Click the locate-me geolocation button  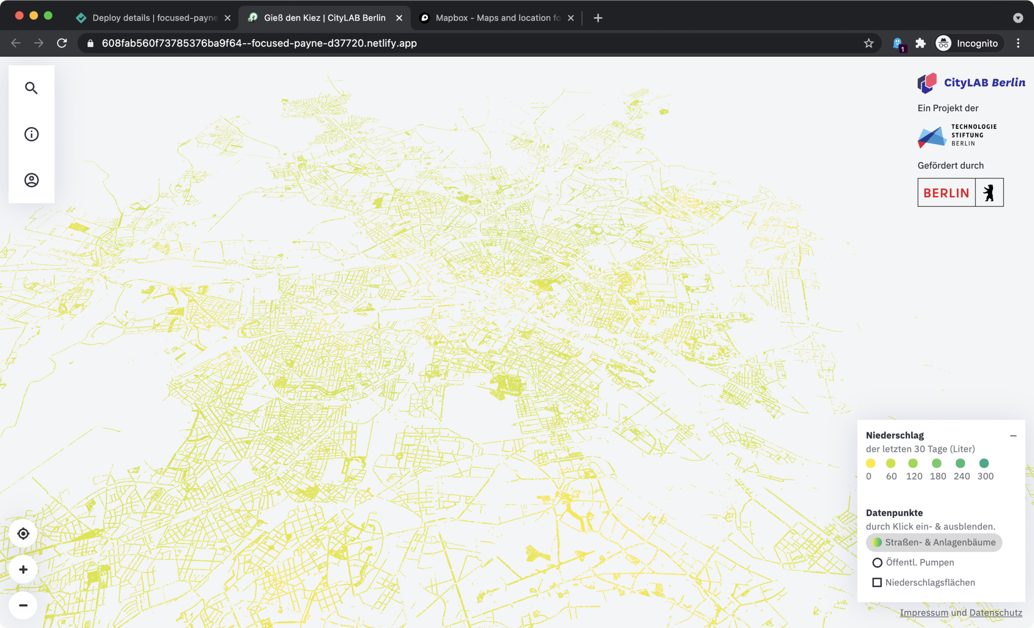[23, 534]
